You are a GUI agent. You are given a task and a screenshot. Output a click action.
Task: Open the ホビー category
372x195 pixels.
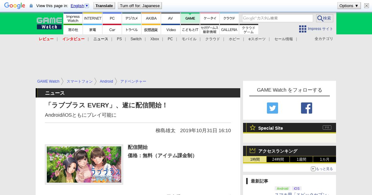click(234, 39)
